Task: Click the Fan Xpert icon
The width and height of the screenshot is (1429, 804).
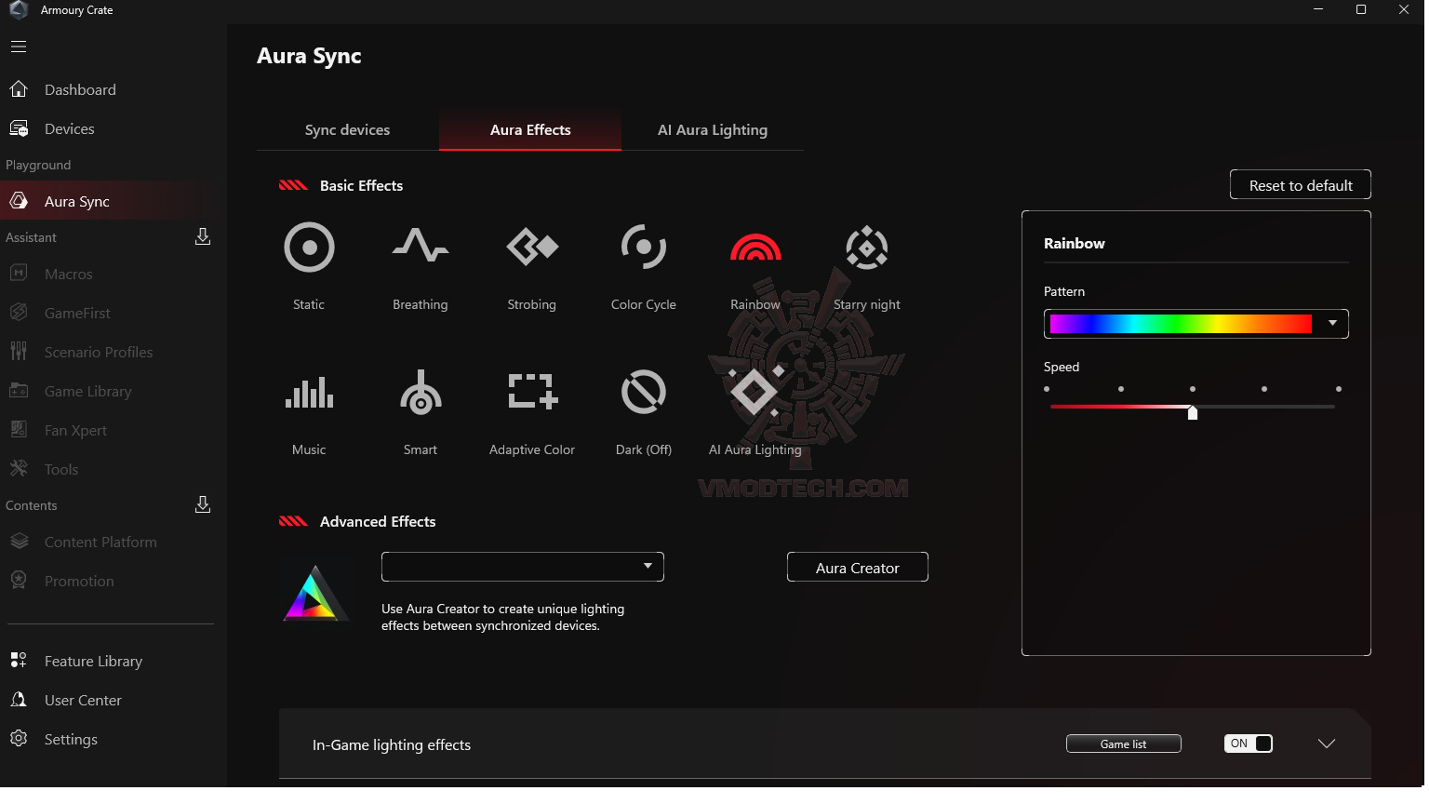Action: click(19, 430)
